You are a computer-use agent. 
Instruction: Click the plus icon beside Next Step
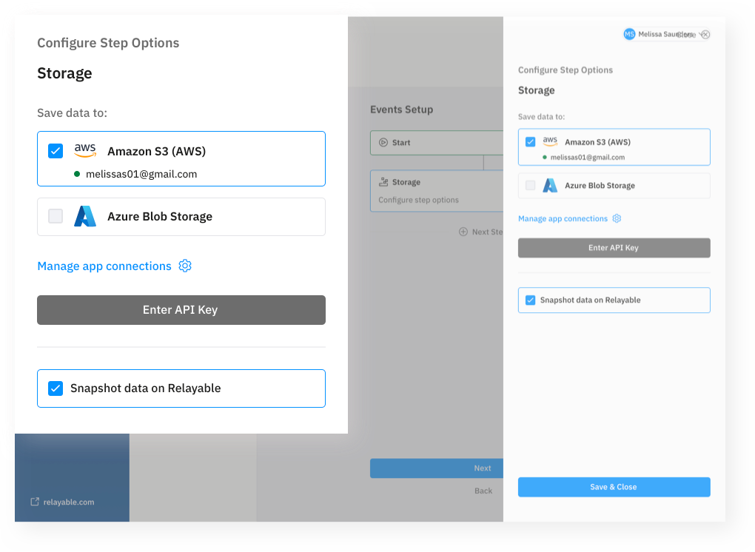463,232
